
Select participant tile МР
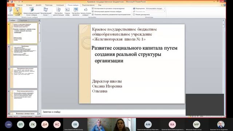pos(197,124)
